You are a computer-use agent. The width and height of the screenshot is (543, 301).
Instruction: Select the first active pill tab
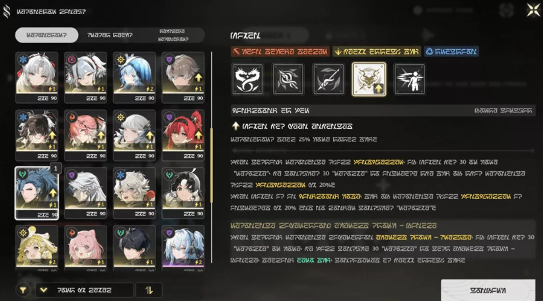pos(47,35)
